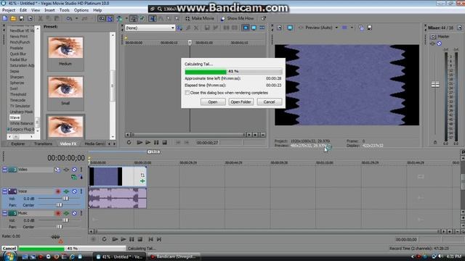Open the Help menu
This screenshot has width=465, height=261.
point(97,10)
